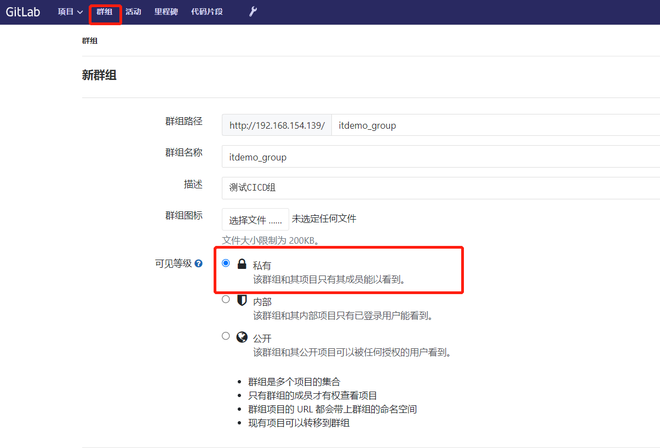Open the 代码片段 navigation item
The height and width of the screenshot is (448, 660).
(x=207, y=12)
